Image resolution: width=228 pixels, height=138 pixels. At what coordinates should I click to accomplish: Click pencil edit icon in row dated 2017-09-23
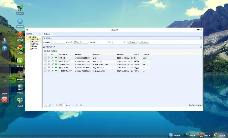[x=53, y=71]
